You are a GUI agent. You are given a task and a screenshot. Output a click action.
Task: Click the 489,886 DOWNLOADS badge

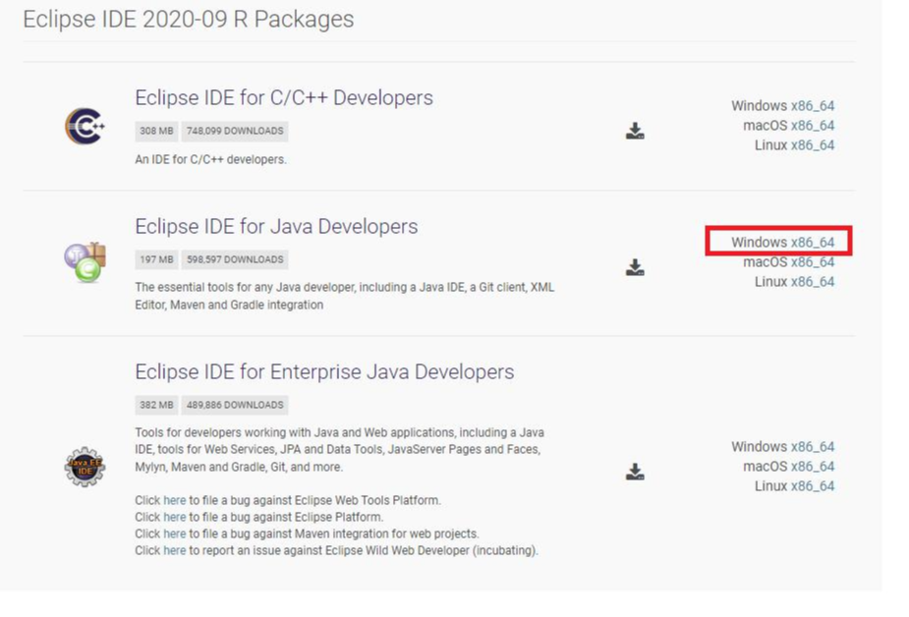coord(235,405)
